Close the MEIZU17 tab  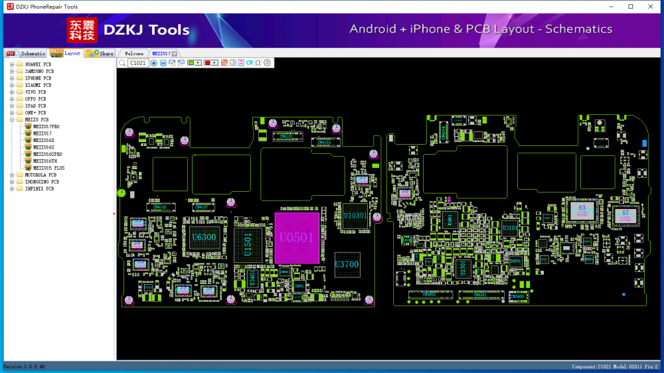point(175,53)
